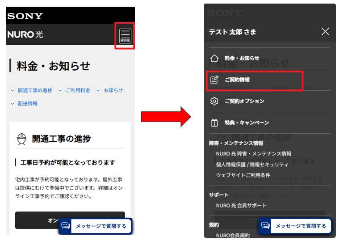Select the ご契約情報 menu entry
This screenshot has height=241, width=343.
coord(237,80)
